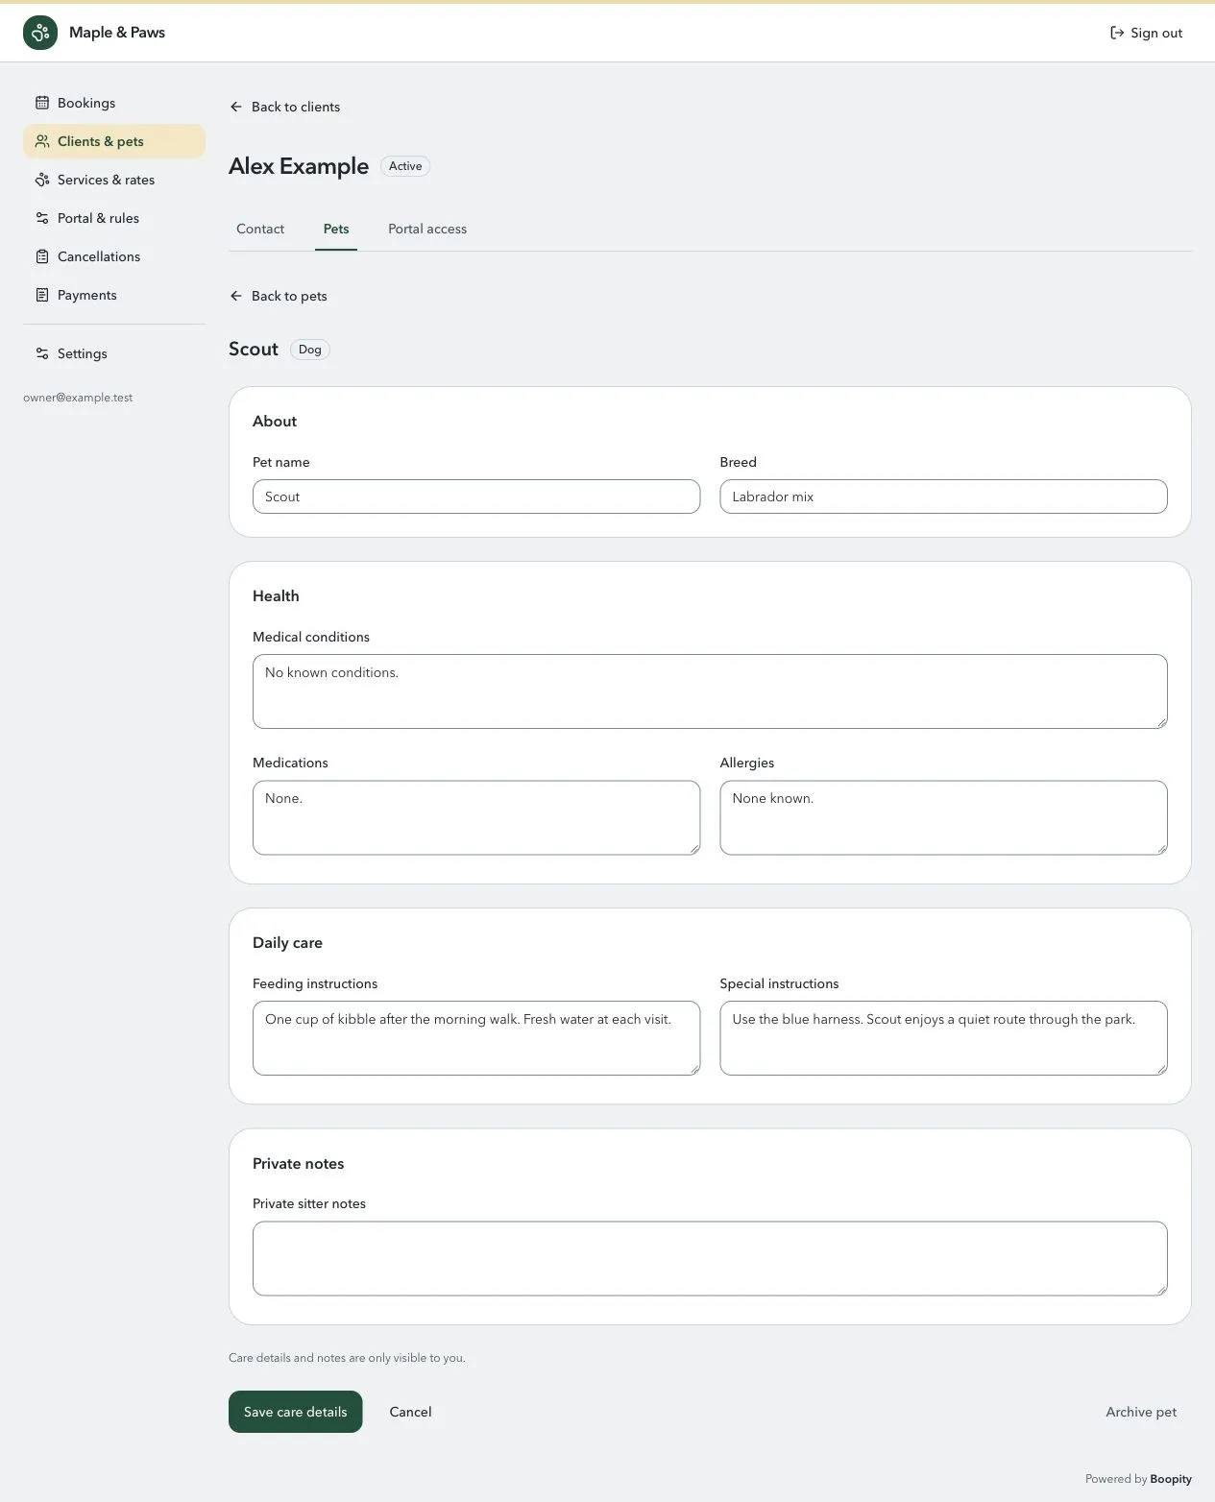Click the Cancel button
This screenshot has width=1215, height=1502.
point(410,1412)
